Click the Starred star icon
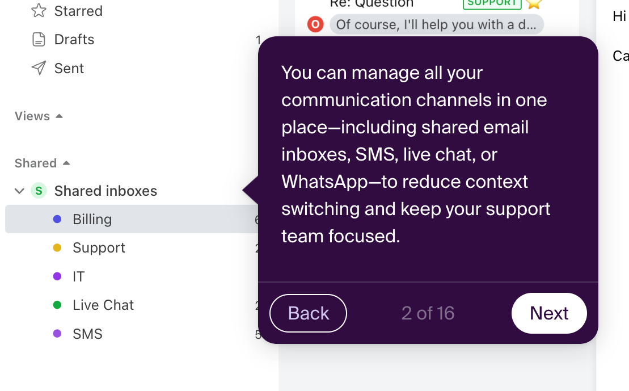 (x=39, y=11)
